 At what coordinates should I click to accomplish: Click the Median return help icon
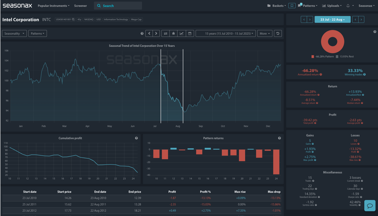[x=362, y=103]
